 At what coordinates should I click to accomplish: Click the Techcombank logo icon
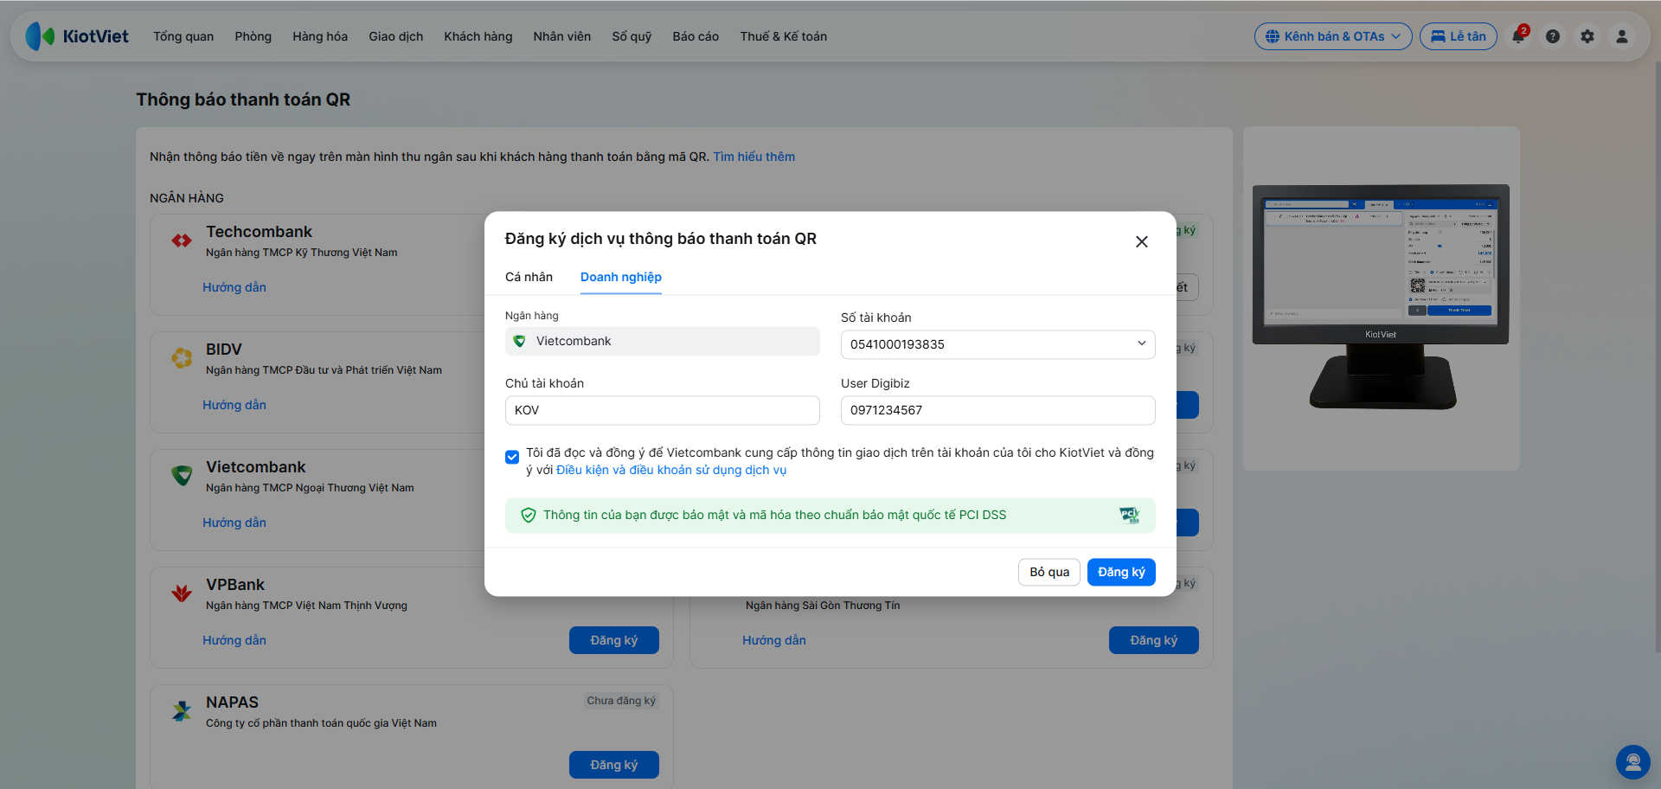(x=182, y=241)
